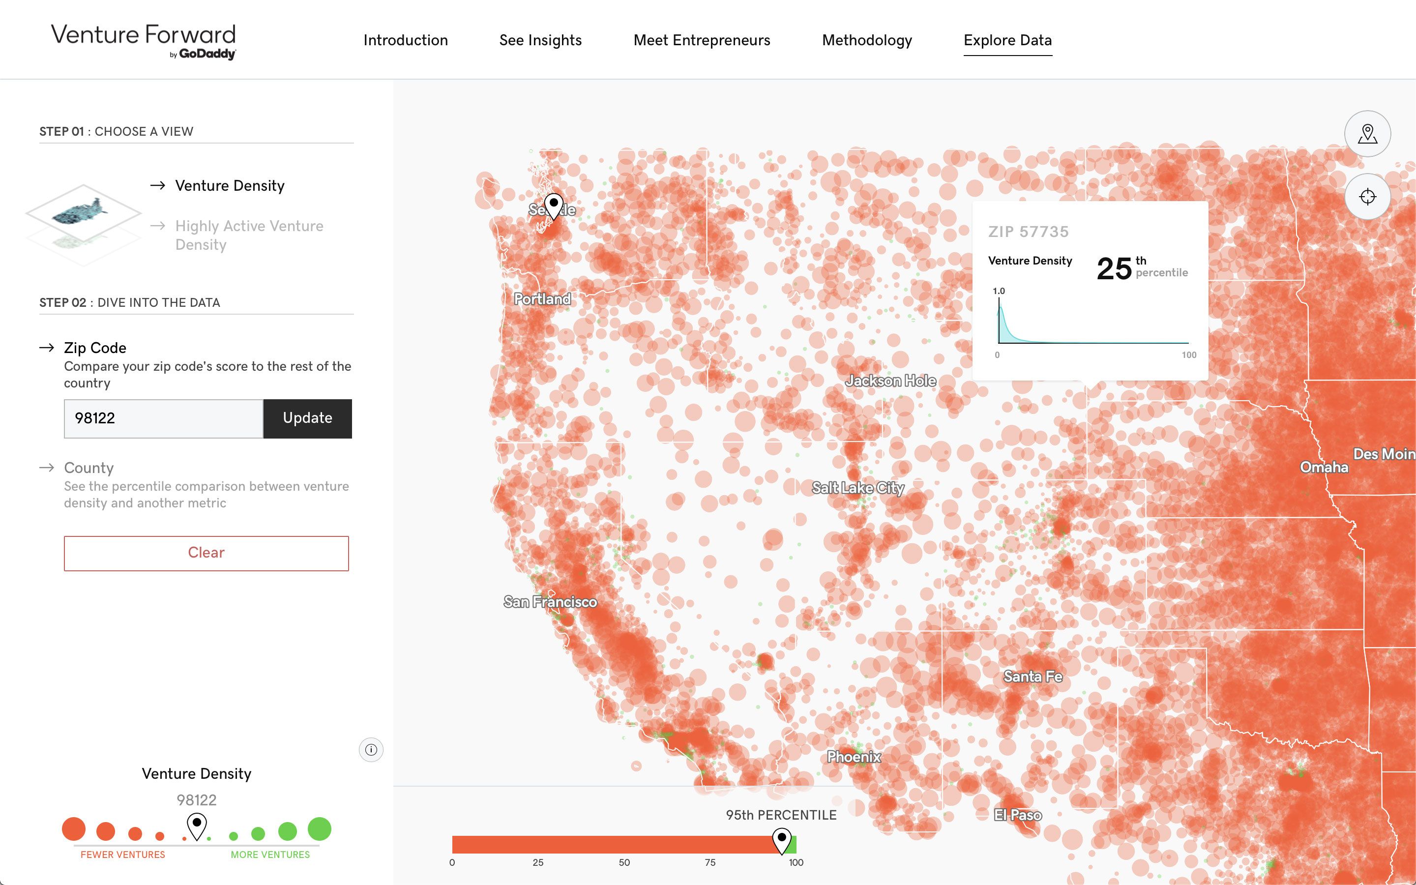Click the Update button

[308, 418]
